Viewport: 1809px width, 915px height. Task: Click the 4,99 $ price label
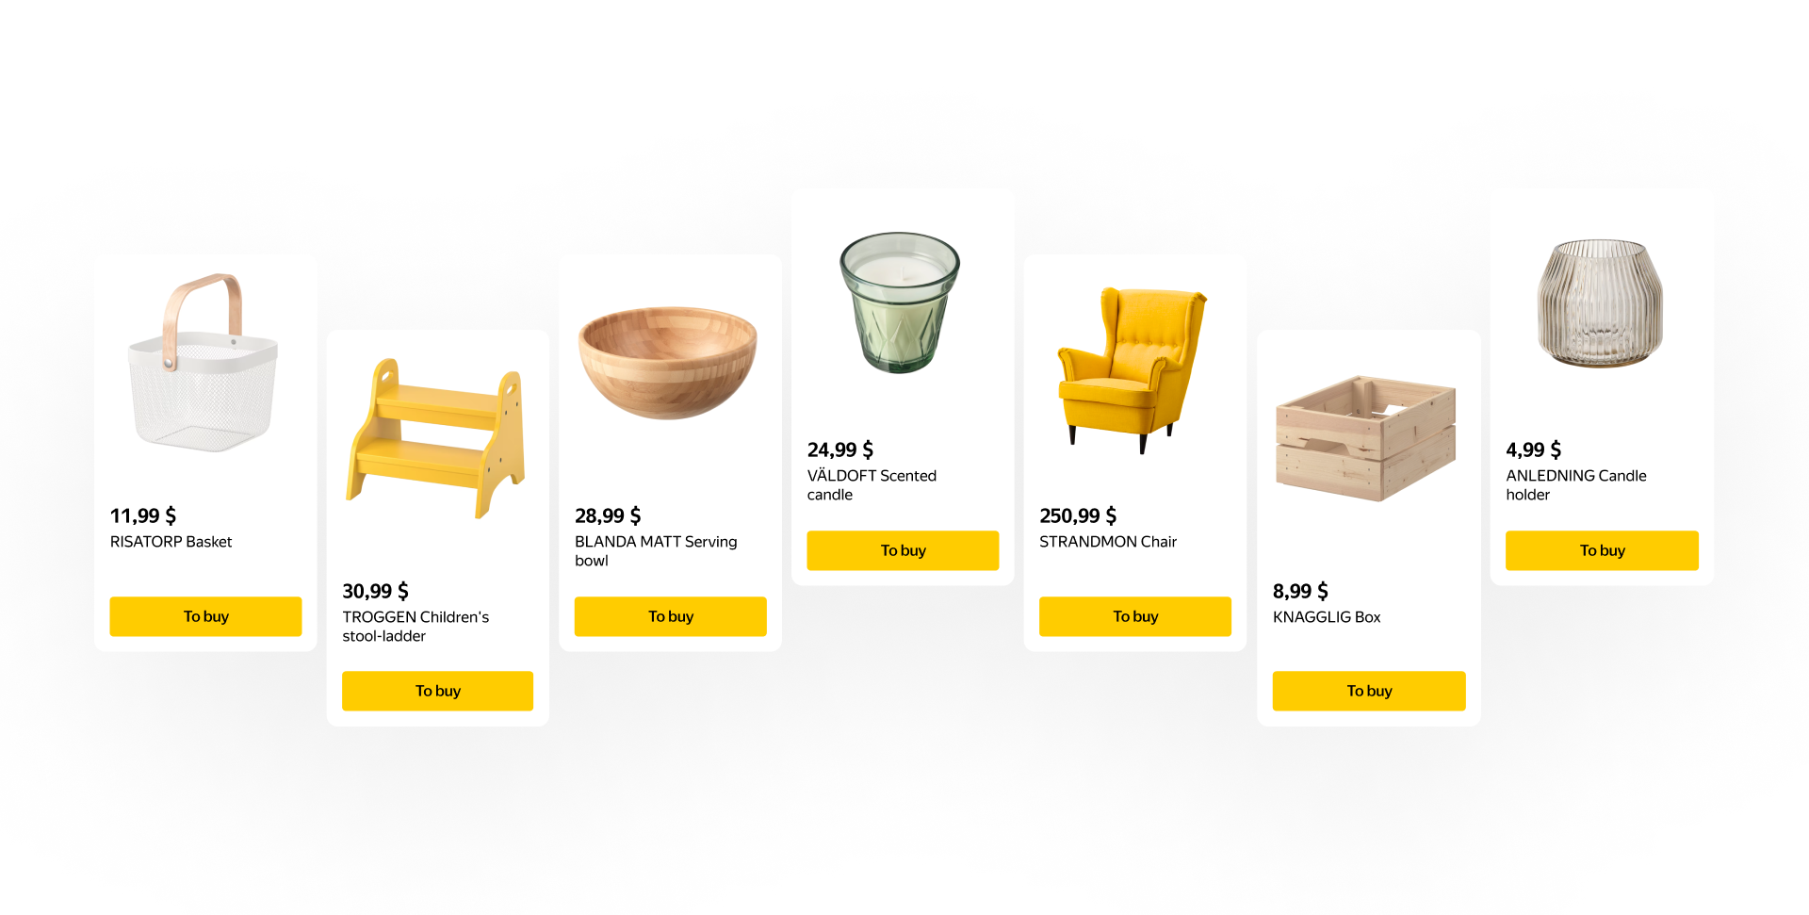coord(1533,449)
